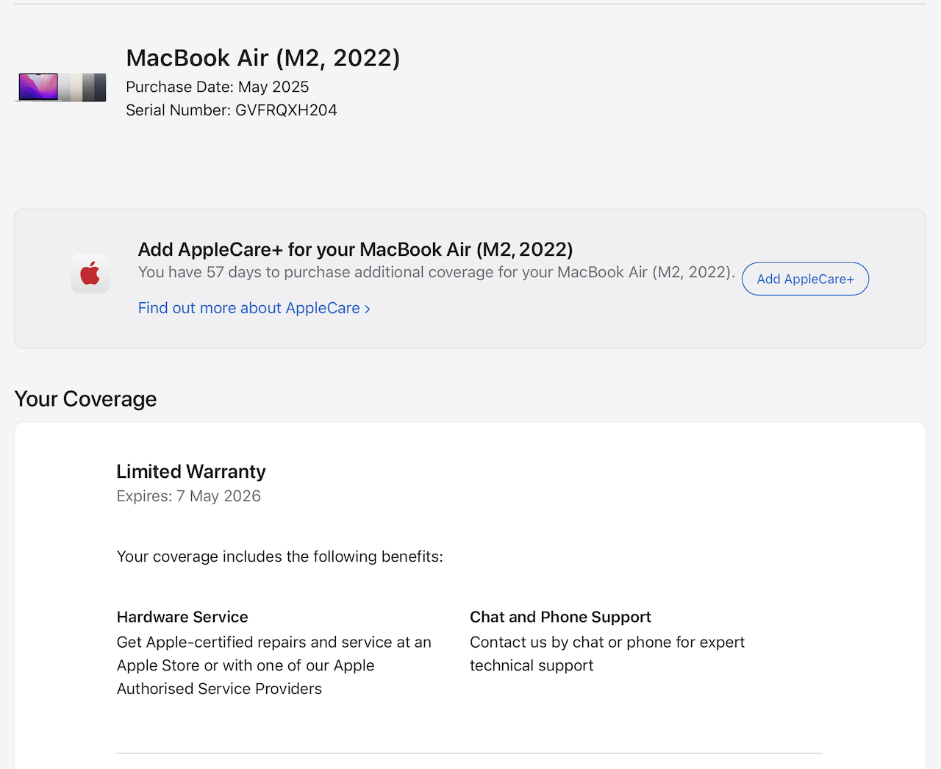This screenshot has width=941, height=769.
Task: Click the Hardware Service heading
Action: [x=182, y=617]
